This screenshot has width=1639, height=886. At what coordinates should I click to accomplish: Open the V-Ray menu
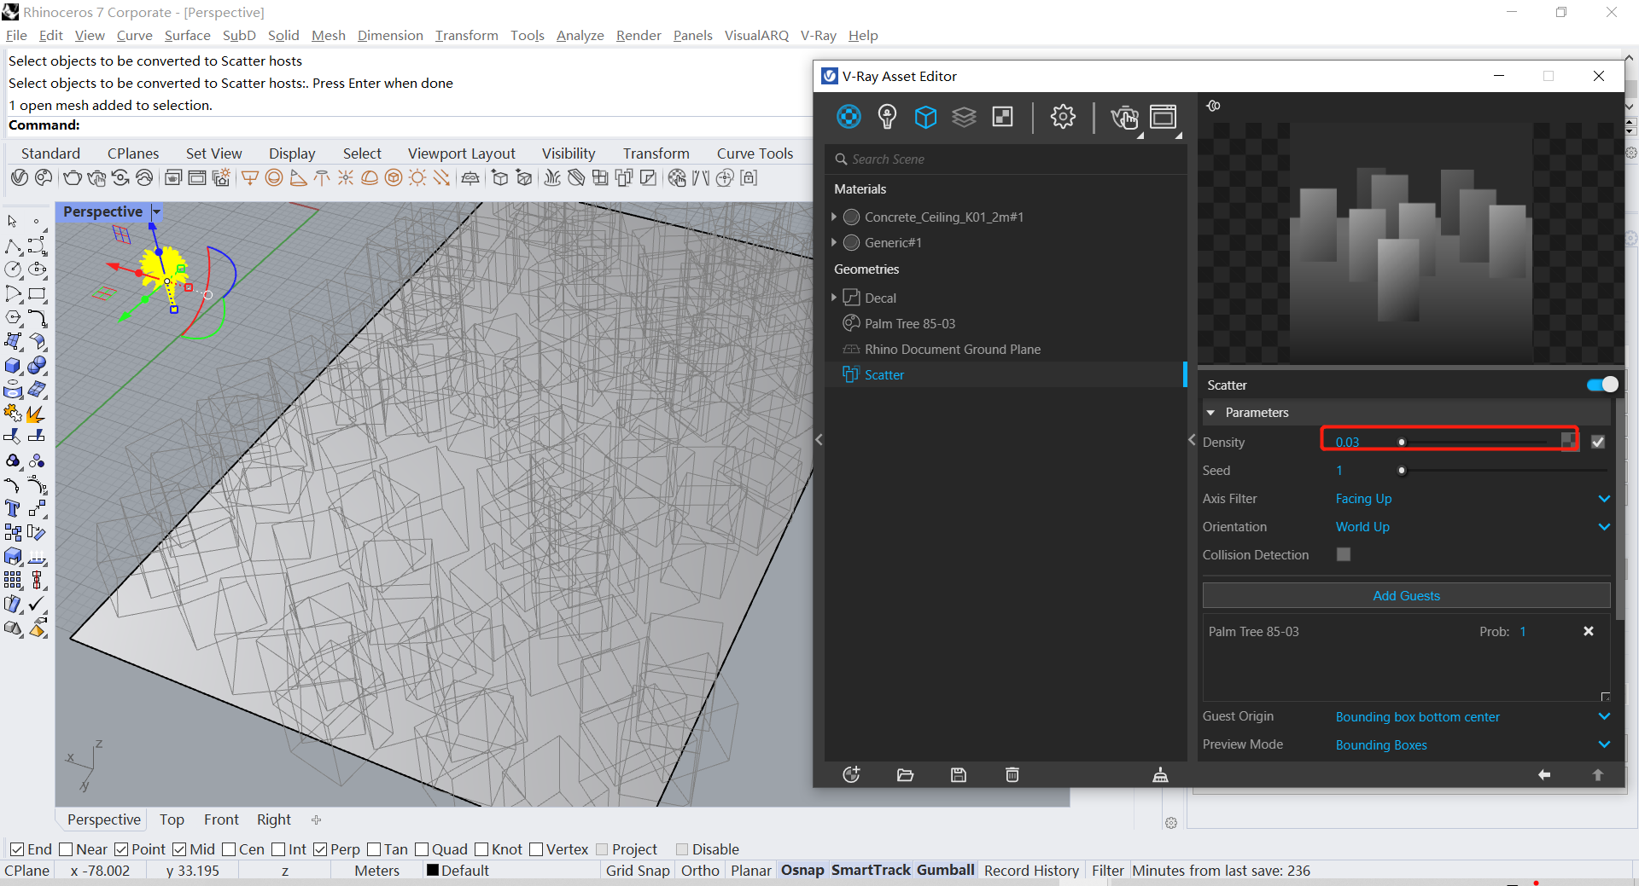[x=818, y=35]
